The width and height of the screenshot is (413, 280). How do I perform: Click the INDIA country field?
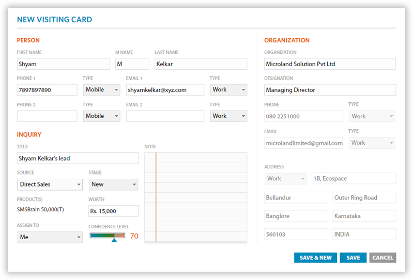point(364,234)
